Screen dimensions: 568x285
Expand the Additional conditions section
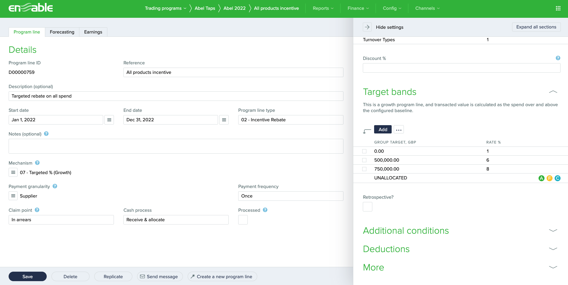[553, 230]
